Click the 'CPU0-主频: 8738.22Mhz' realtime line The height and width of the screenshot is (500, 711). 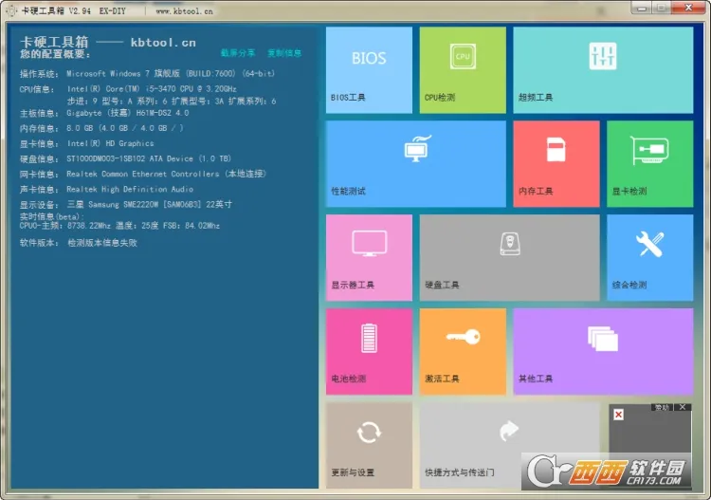(119, 226)
